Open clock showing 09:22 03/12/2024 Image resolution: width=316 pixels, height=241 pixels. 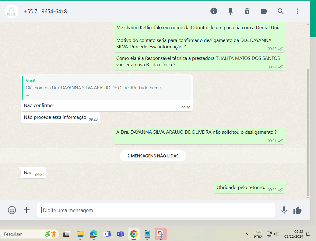(294, 234)
